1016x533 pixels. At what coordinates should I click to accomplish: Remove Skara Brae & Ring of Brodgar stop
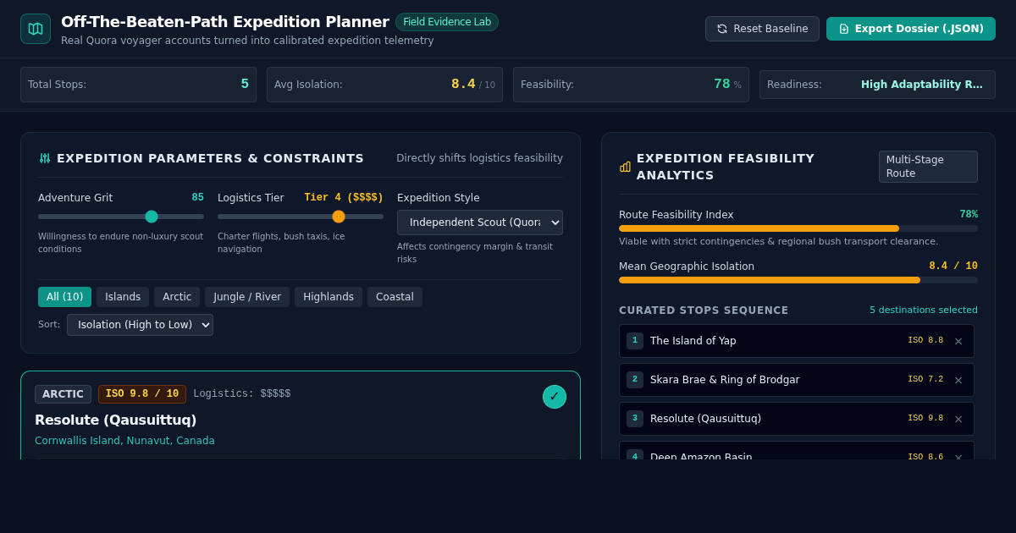tap(958, 380)
